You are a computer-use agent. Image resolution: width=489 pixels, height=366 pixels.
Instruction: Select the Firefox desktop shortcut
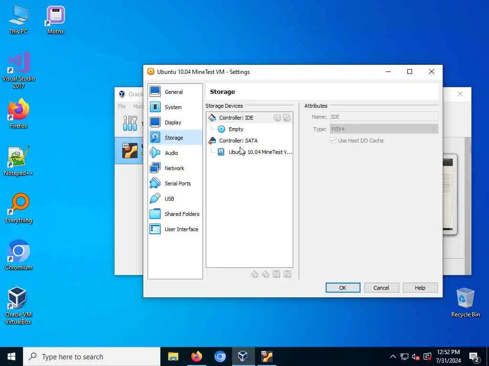point(19,113)
